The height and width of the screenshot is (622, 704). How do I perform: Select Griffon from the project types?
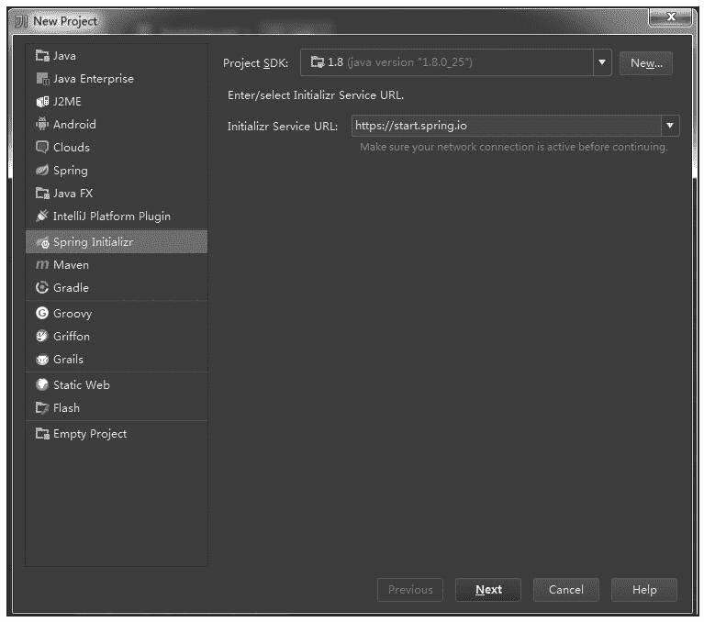(71, 337)
